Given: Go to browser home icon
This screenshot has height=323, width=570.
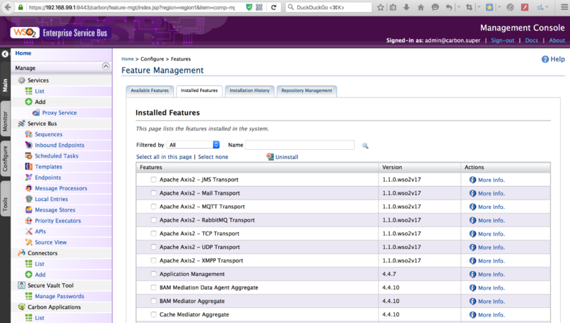Looking at the screenshot, I should tap(420, 7).
